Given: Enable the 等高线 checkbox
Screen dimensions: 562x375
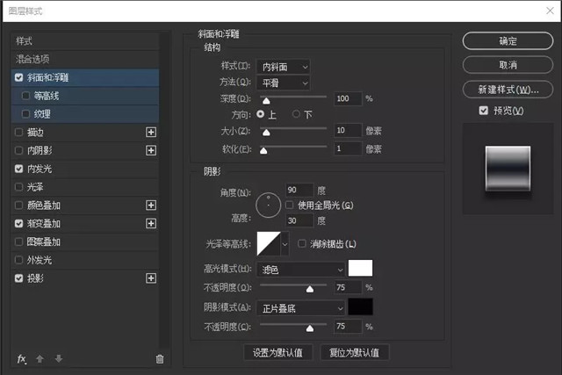Looking at the screenshot, I should 25,96.
